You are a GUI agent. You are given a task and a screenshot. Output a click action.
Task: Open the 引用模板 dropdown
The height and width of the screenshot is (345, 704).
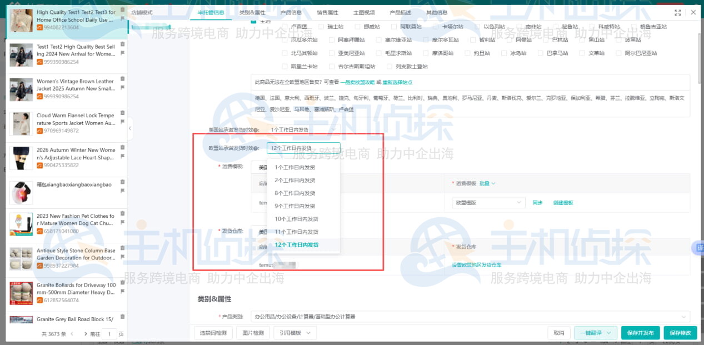tap(296, 332)
